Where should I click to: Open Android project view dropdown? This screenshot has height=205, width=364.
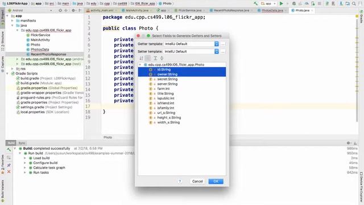(30, 10)
